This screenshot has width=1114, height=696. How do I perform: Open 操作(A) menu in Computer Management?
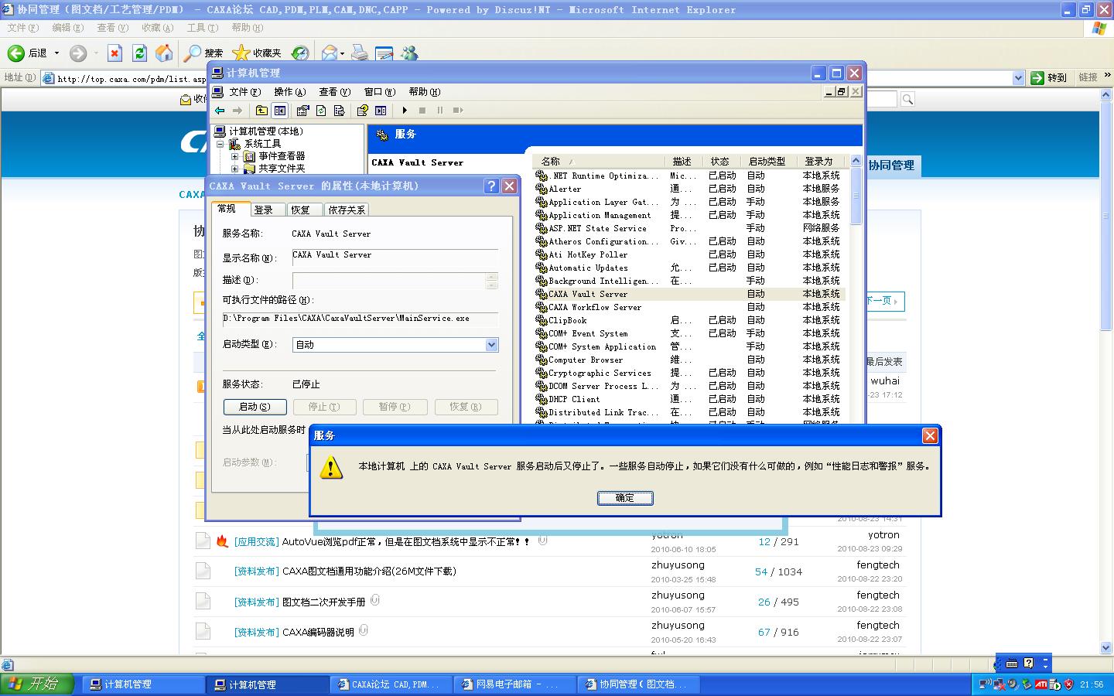(290, 92)
